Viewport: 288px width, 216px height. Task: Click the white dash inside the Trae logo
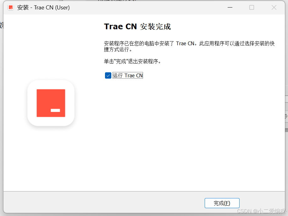pyautogui.click(x=55, y=110)
